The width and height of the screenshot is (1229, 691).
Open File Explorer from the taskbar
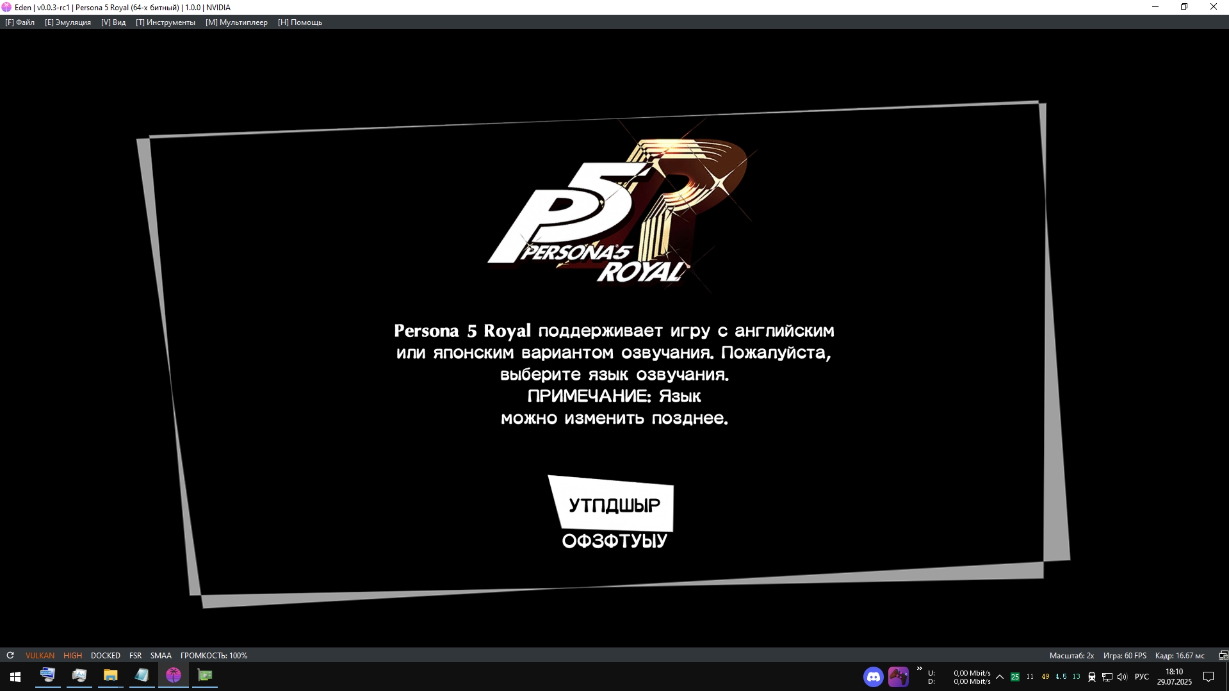(x=110, y=676)
